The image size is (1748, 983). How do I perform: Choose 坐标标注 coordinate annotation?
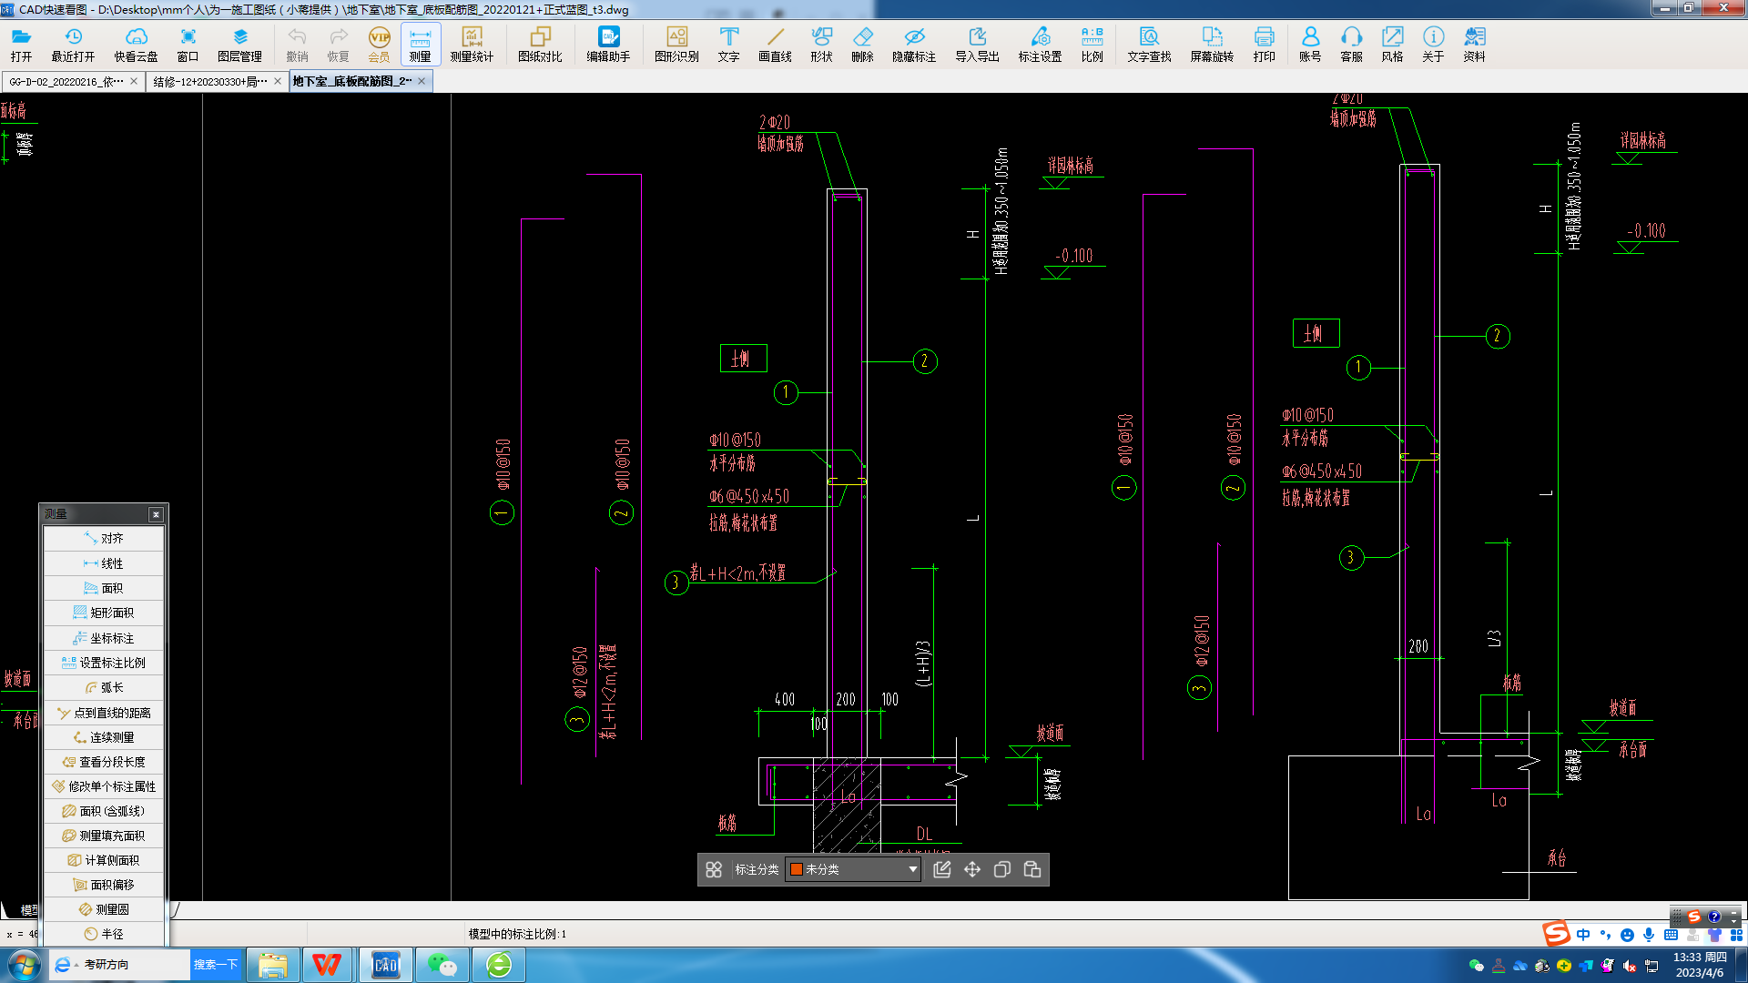[104, 638]
